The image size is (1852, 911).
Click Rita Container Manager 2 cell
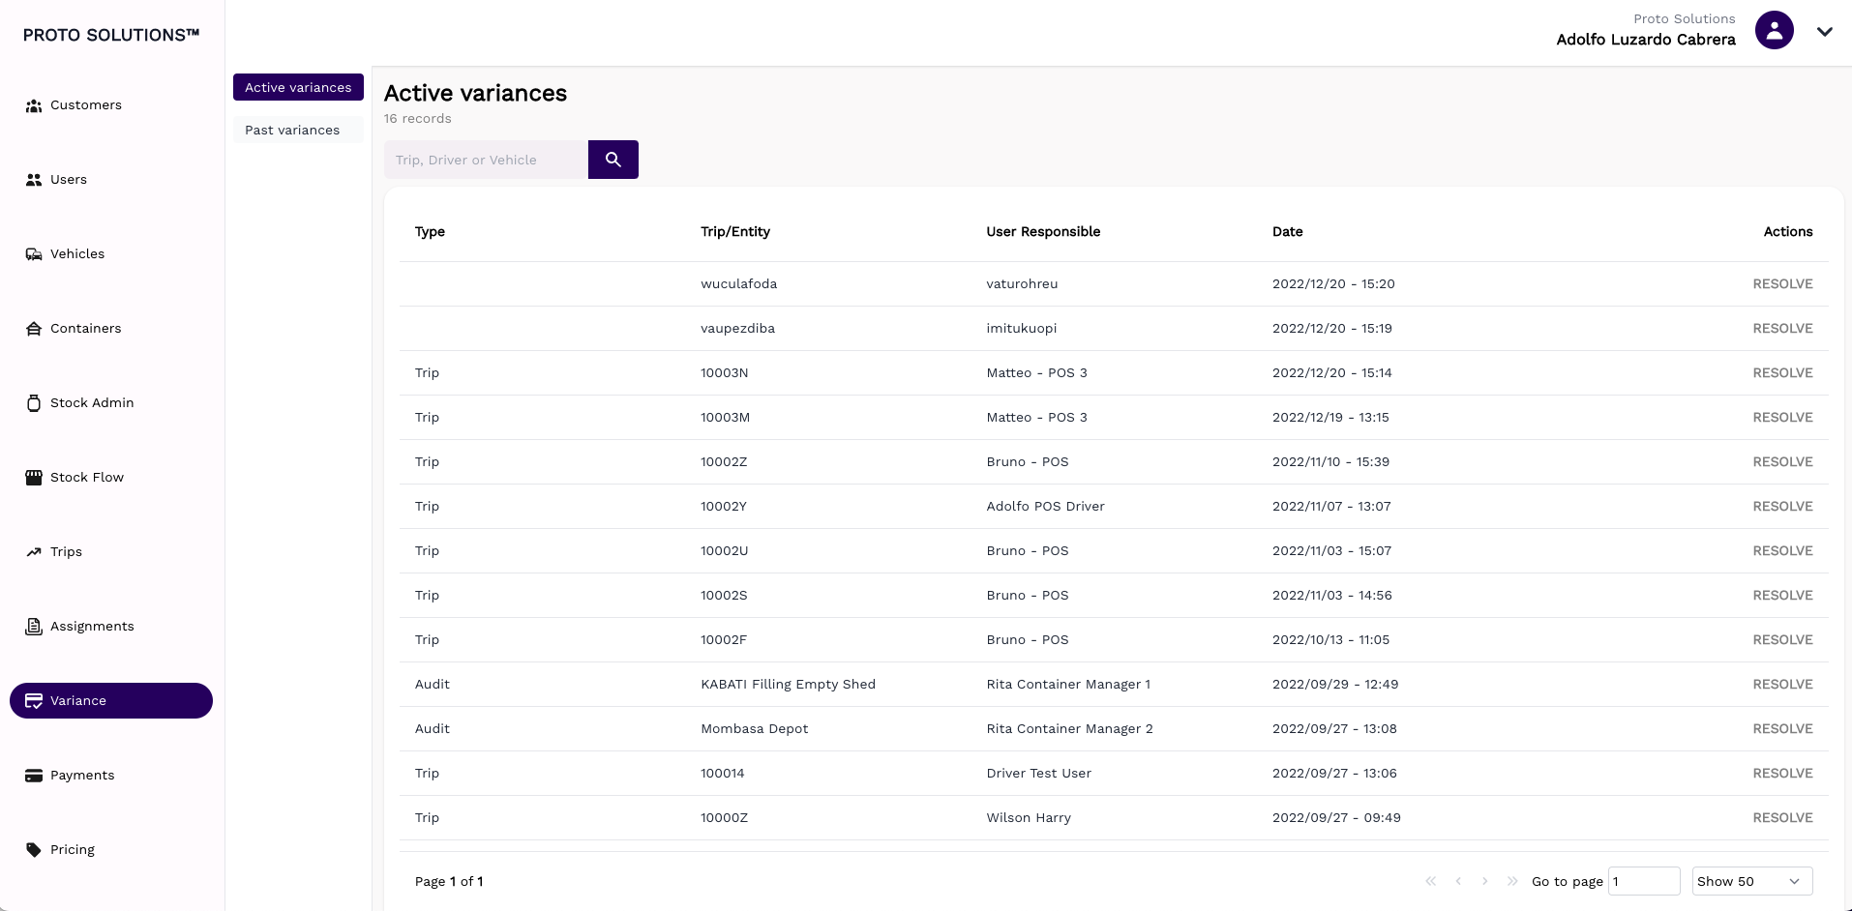click(1069, 729)
